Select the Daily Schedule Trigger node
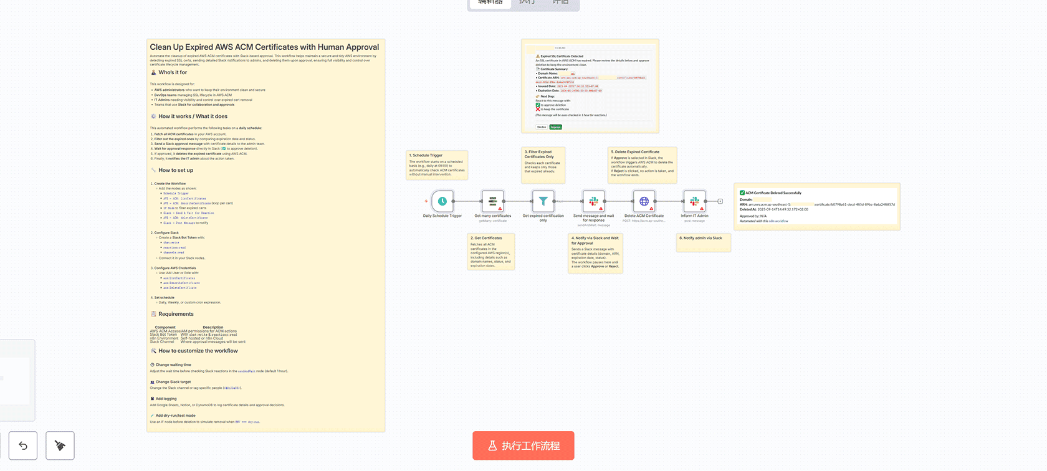This screenshot has height=471, width=1047. (x=442, y=201)
